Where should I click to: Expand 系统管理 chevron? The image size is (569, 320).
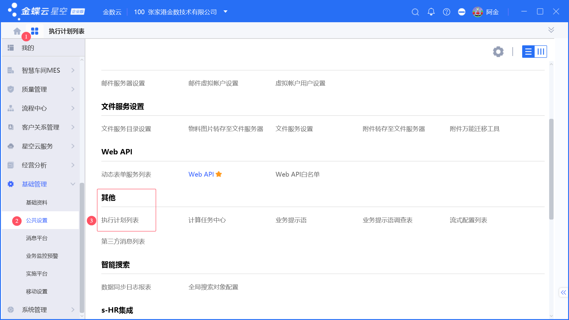click(73, 310)
